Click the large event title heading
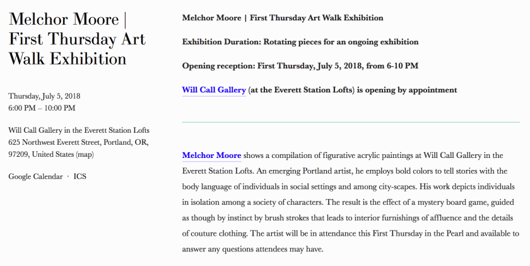530x266 pixels. (76, 39)
